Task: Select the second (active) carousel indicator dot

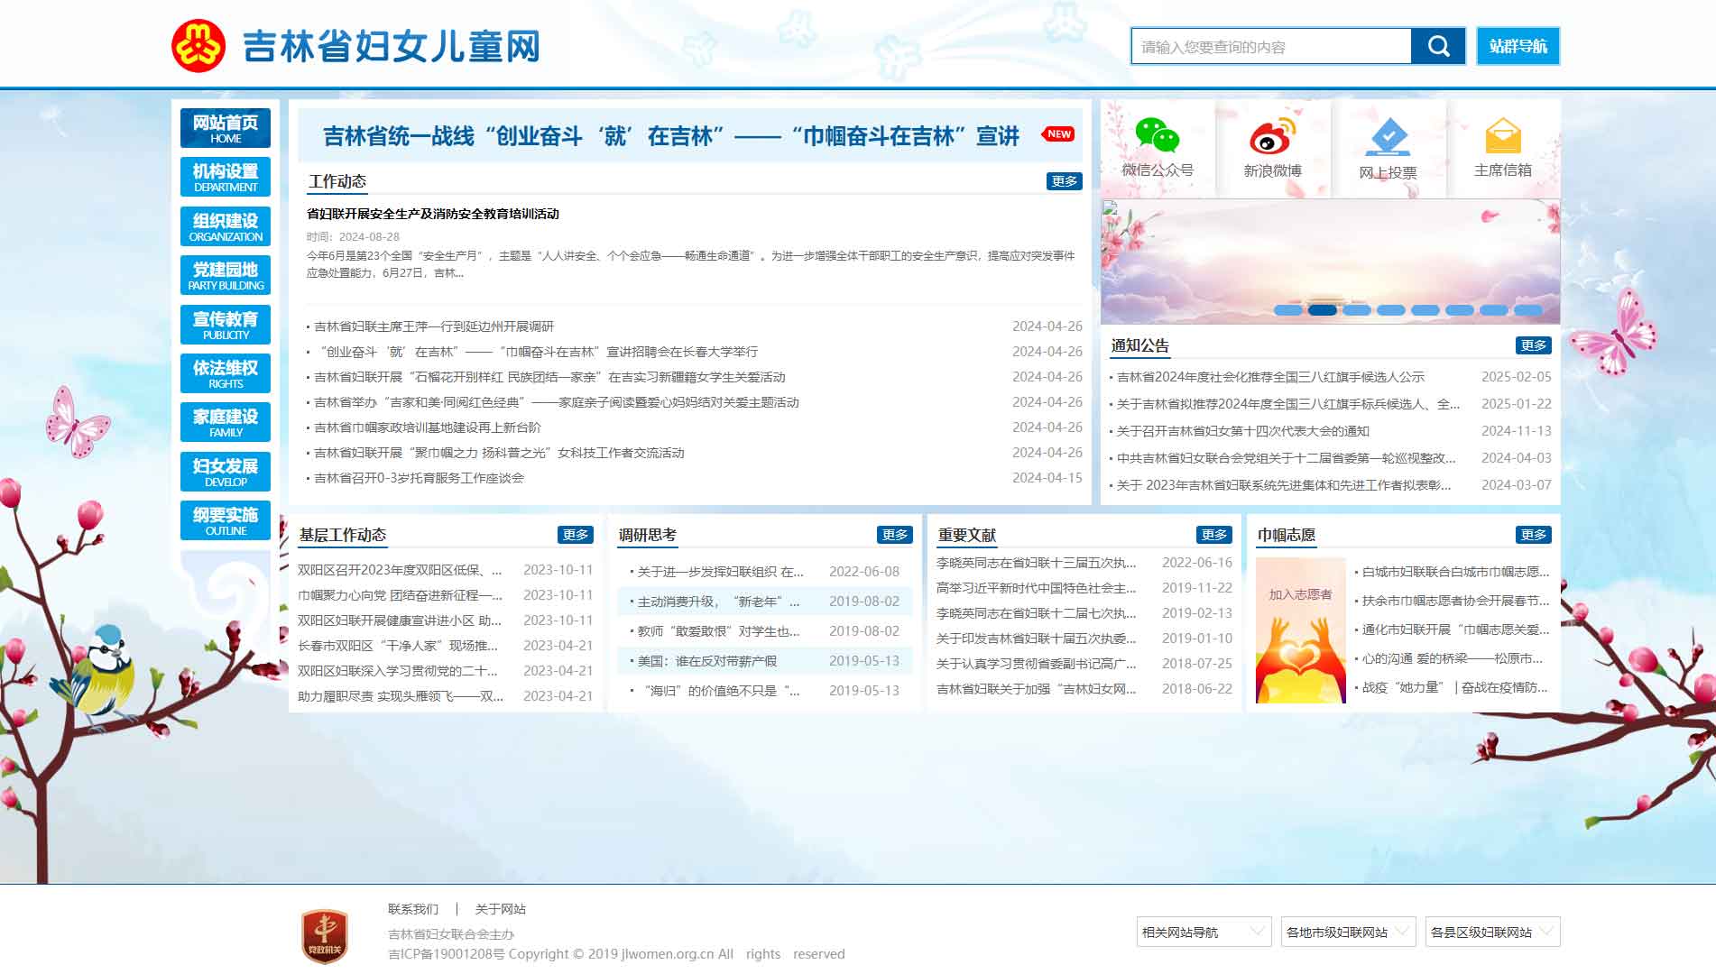Action: tap(1322, 310)
